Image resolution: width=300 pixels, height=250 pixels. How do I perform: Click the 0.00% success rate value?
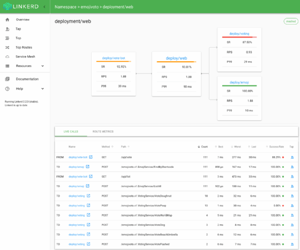coord(277,205)
